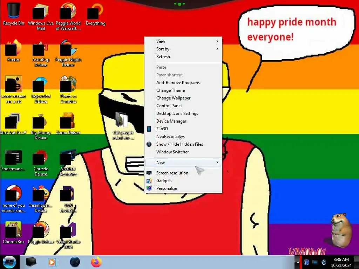359x269 pixels.
Task: Click the hamster desktop gadget
Action: pos(341,230)
